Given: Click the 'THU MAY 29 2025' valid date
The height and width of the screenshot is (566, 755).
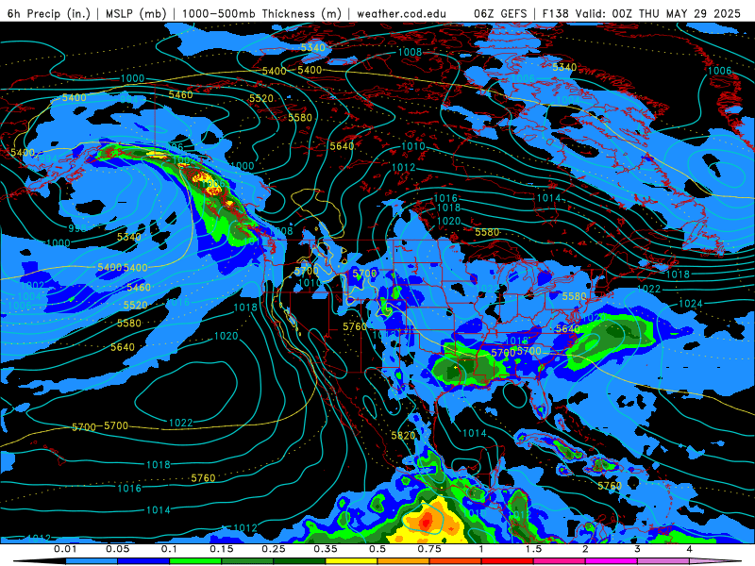Looking at the screenshot, I should tap(690, 13).
